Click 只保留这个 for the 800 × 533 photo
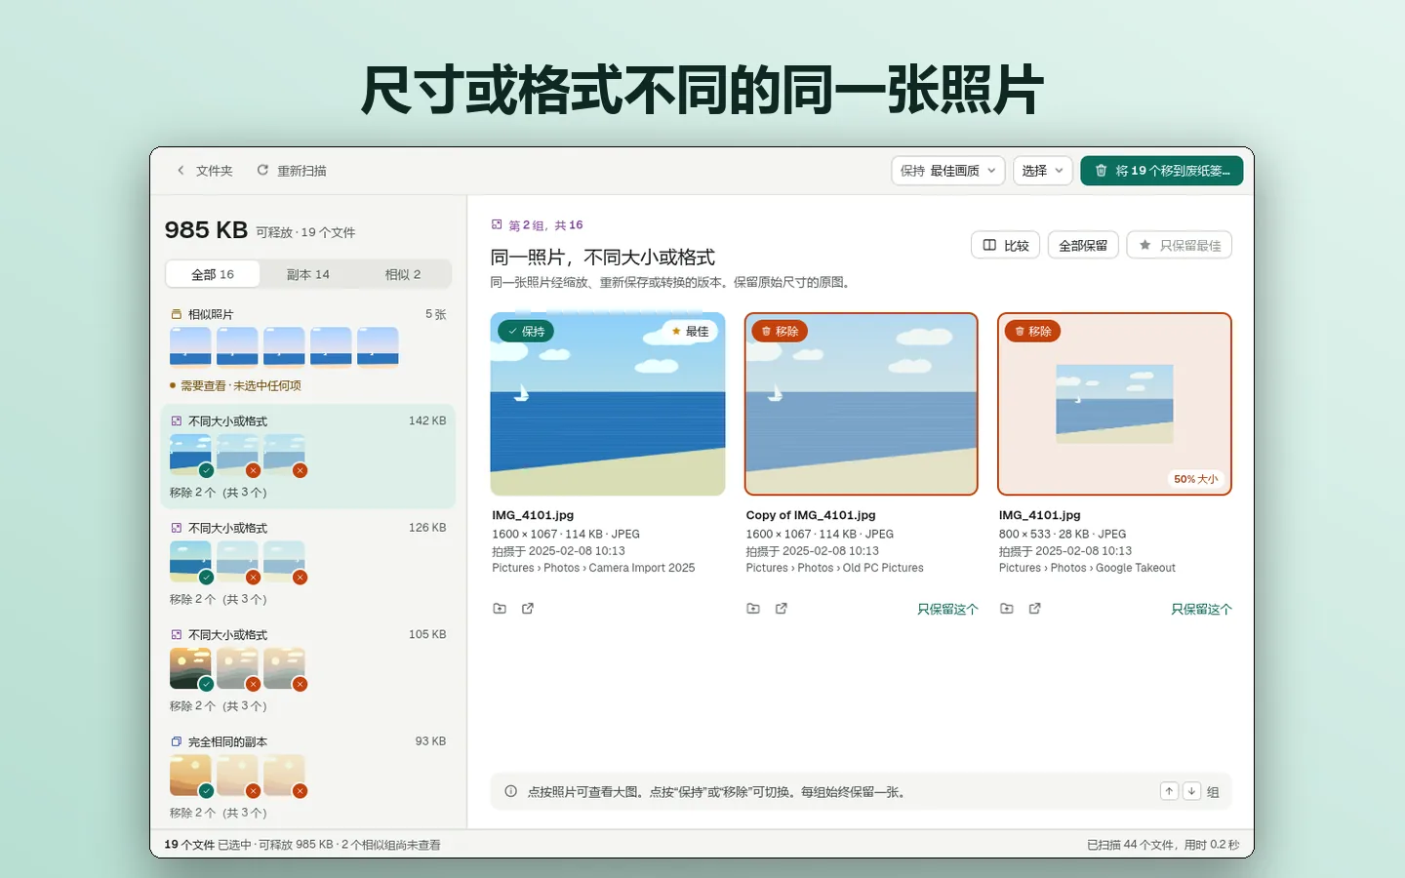This screenshot has height=878, width=1405. pyautogui.click(x=1201, y=609)
